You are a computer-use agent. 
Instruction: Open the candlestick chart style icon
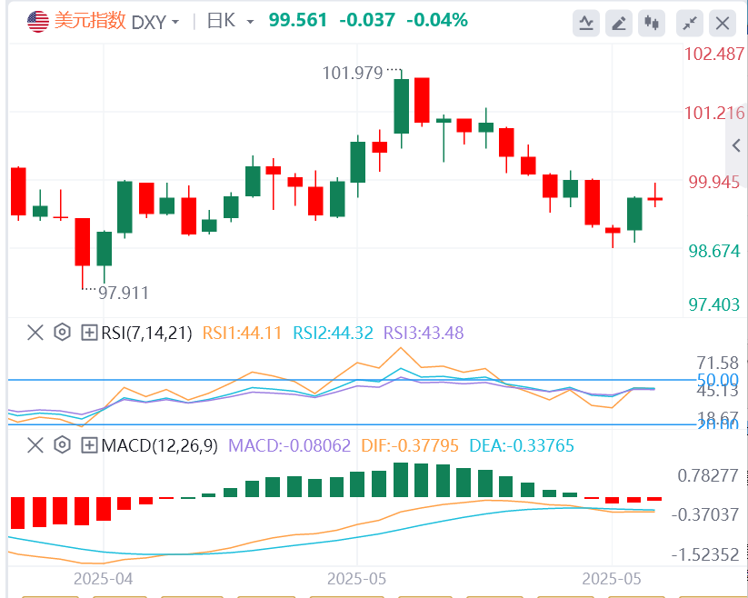click(x=653, y=23)
